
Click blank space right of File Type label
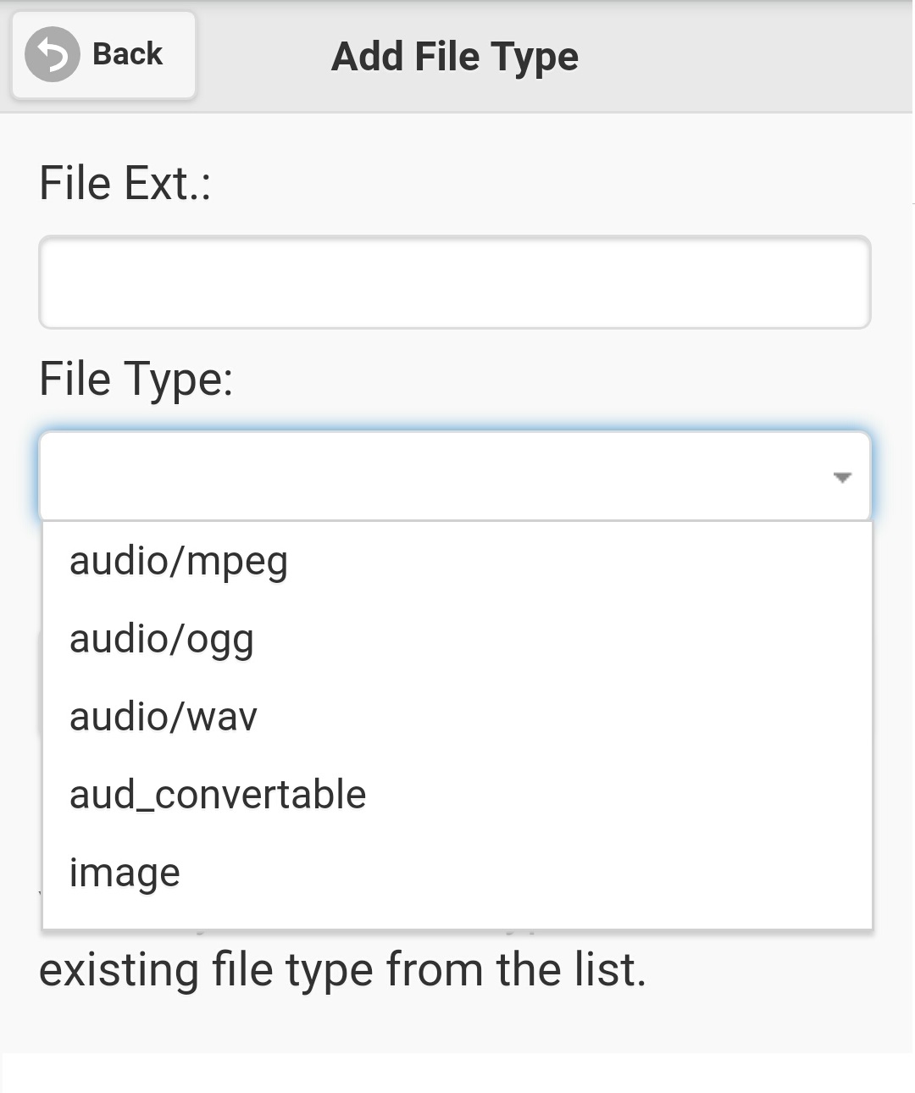coord(551,379)
